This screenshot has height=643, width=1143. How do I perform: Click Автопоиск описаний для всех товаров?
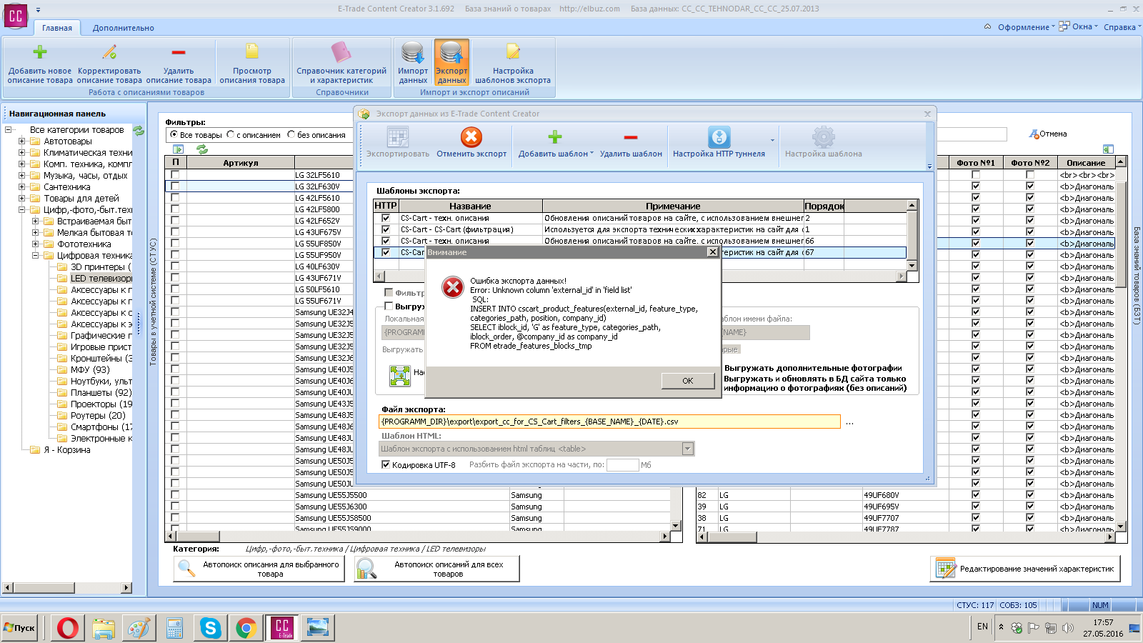coord(436,569)
